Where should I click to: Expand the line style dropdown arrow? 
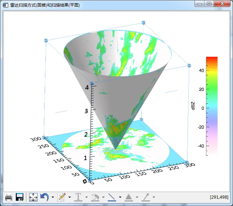tap(120, 197)
